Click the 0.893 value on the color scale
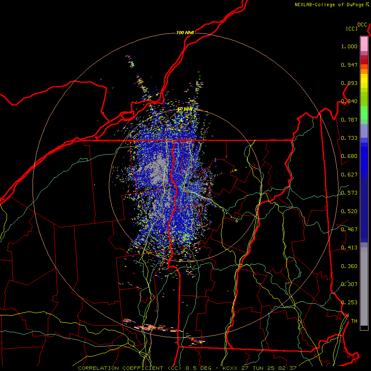Image resolution: width=371 pixels, height=371 pixels. [349, 83]
